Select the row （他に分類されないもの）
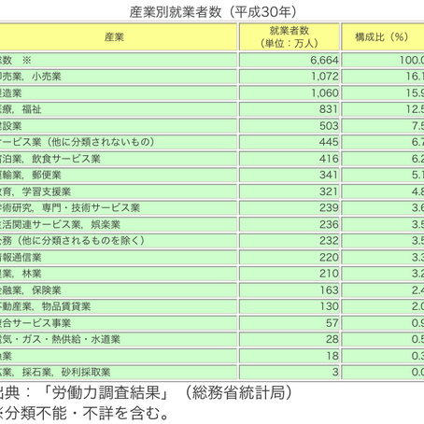424x424 pixels. pos(100,142)
